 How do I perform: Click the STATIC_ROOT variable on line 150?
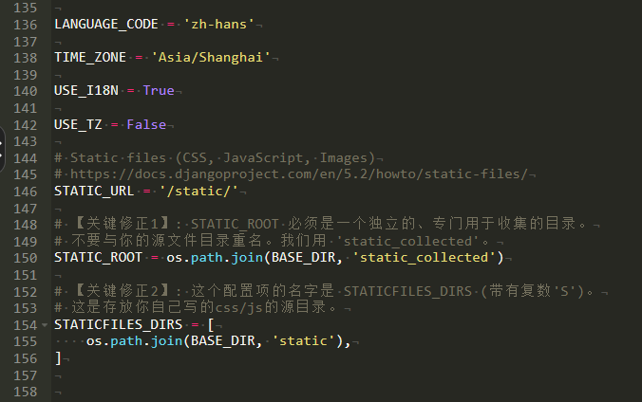tap(98, 258)
